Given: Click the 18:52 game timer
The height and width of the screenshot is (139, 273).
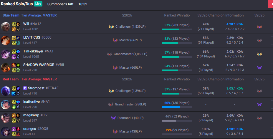Looking at the screenshot, I should 83,4.
